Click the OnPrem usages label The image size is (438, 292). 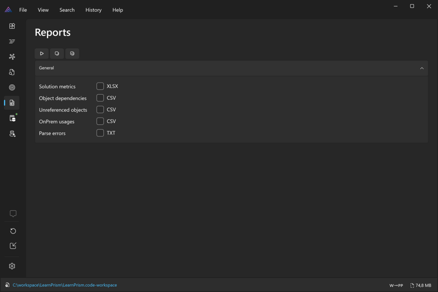click(57, 122)
